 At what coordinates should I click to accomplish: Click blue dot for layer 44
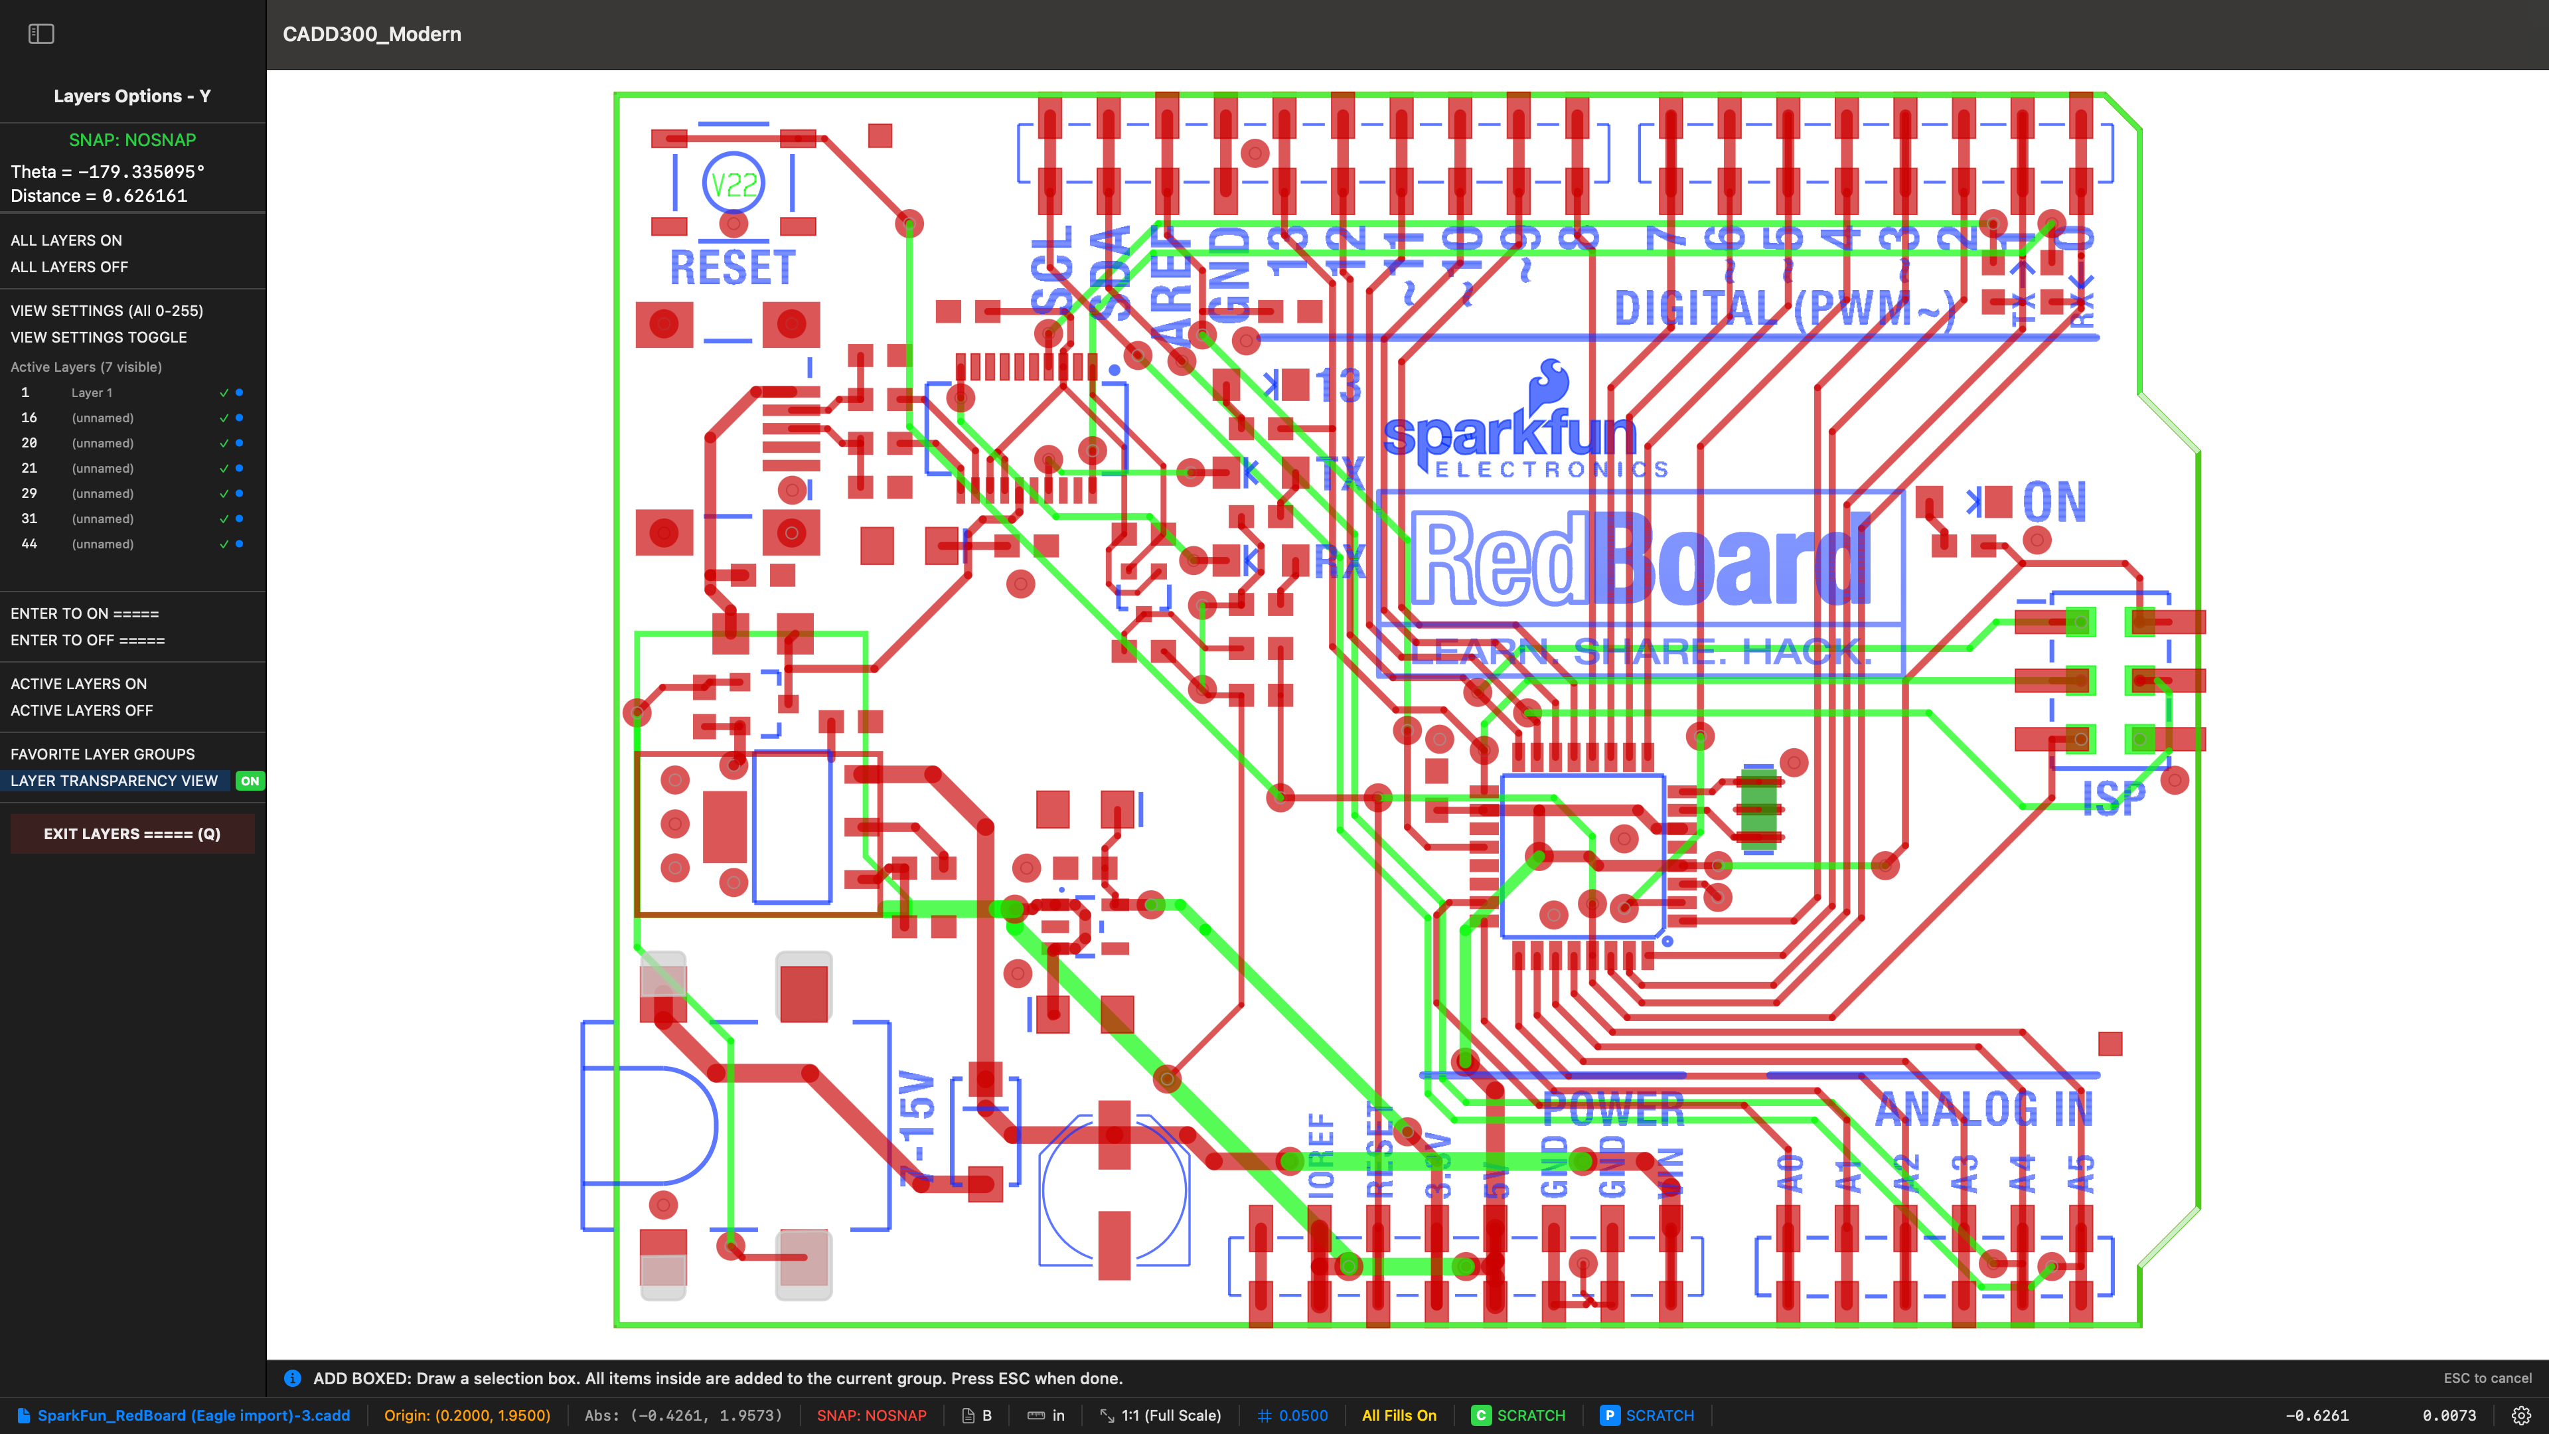pyautogui.click(x=240, y=544)
